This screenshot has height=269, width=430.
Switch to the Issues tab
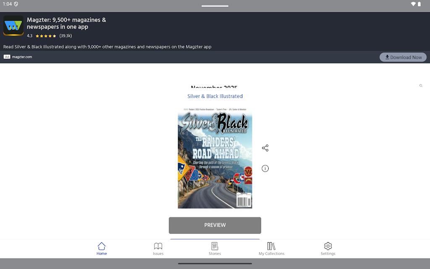pyautogui.click(x=158, y=249)
